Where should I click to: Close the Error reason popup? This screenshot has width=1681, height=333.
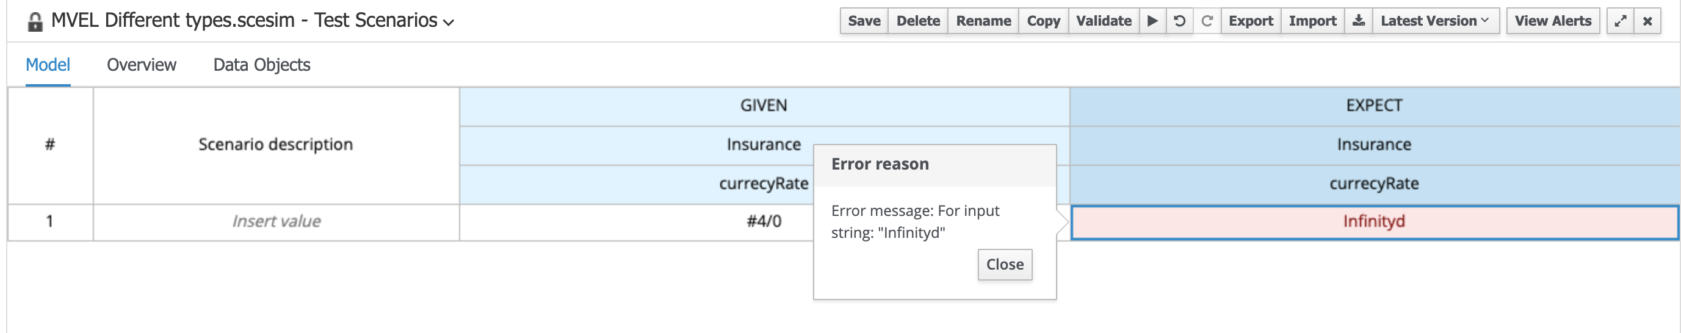pyautogui.click(x=1004, y=265)
